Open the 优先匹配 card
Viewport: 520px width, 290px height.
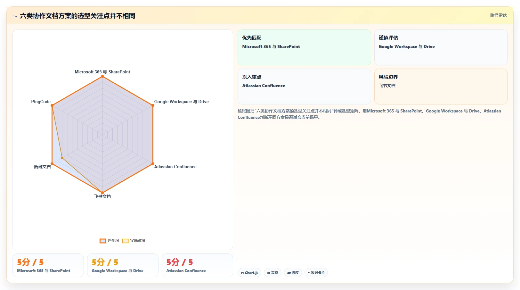tap(304, 47)
